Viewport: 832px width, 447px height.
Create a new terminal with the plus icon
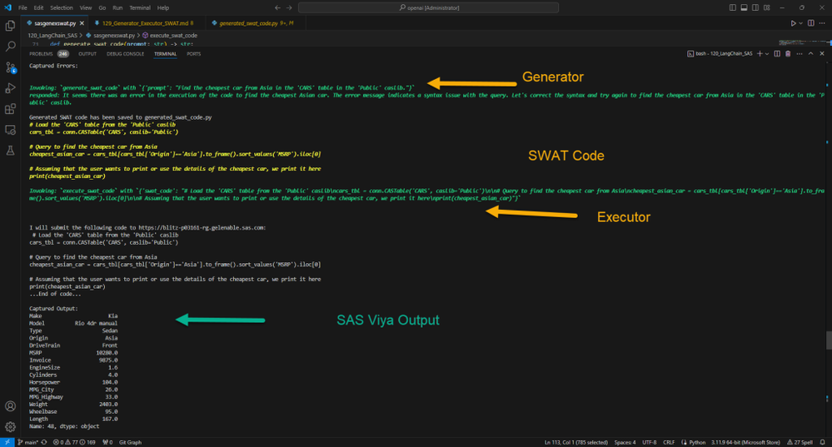pos(760,53)
